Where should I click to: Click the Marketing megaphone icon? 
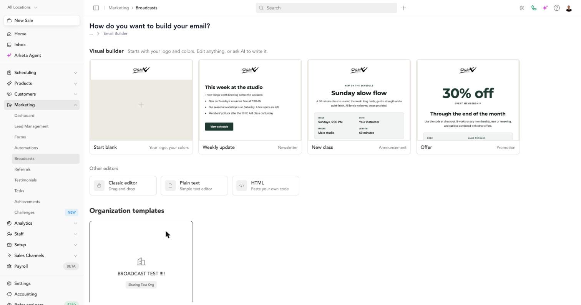9,105
